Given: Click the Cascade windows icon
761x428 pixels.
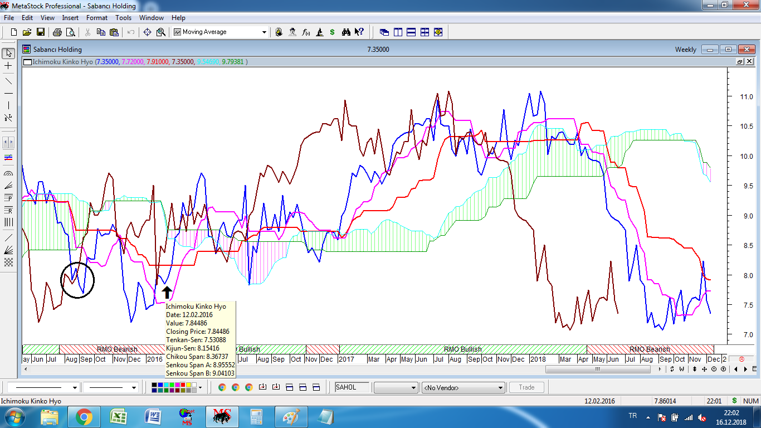Looking at the screenshot, I should (x=384, y=32).
